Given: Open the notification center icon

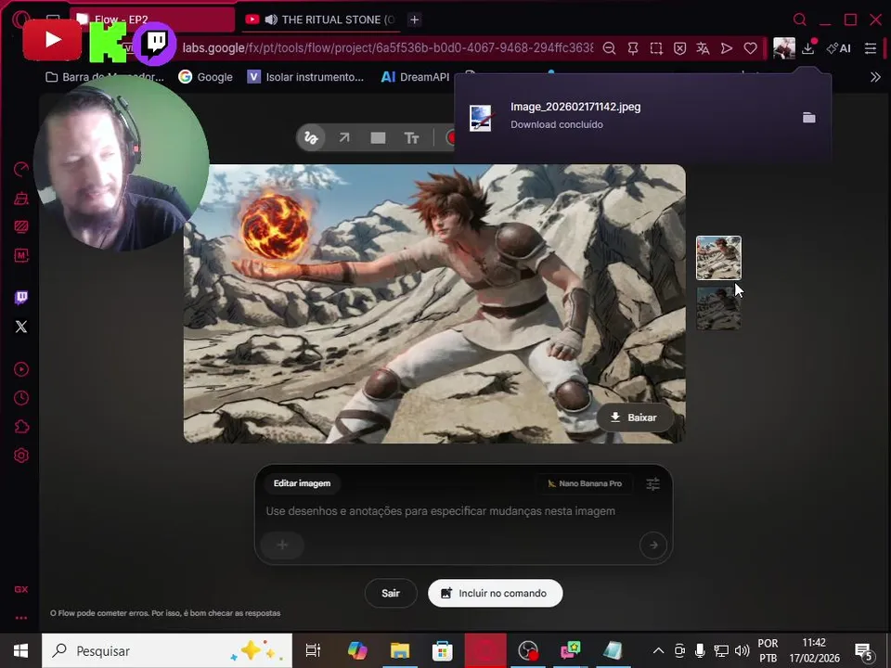Looking at the screenshot, I should coord(864,651).
